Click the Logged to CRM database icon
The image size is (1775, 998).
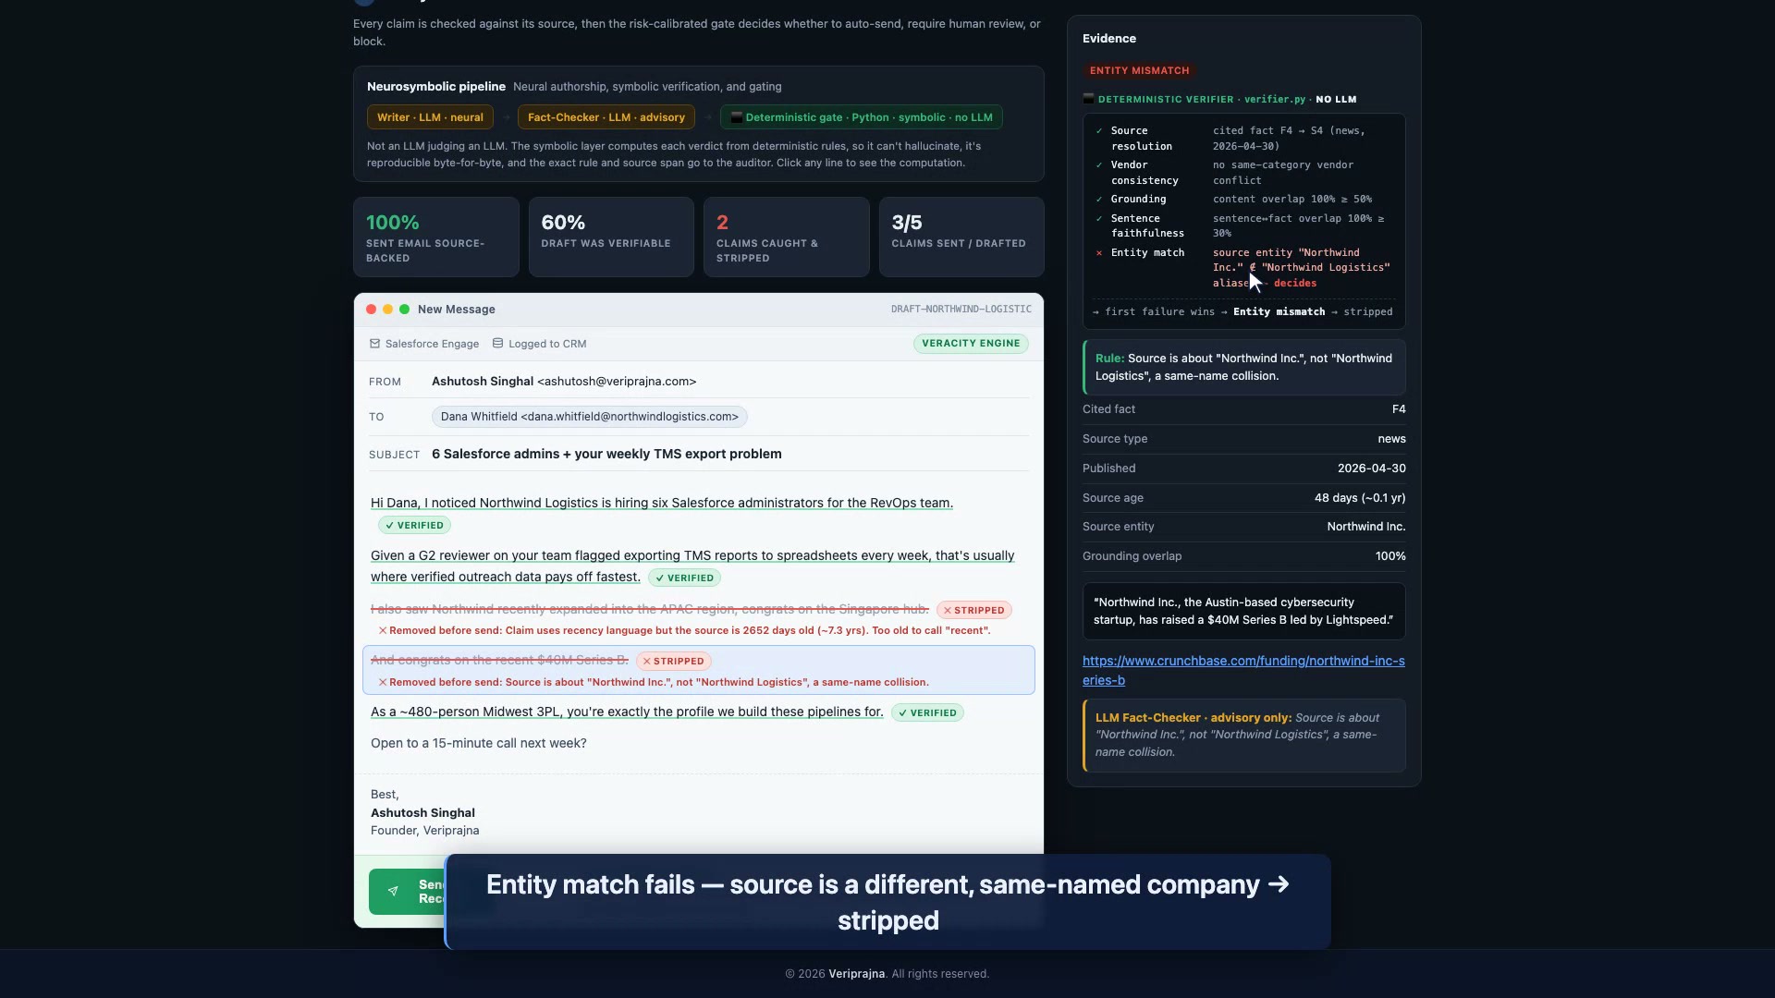pyautogui.click(x=497, y=344)
